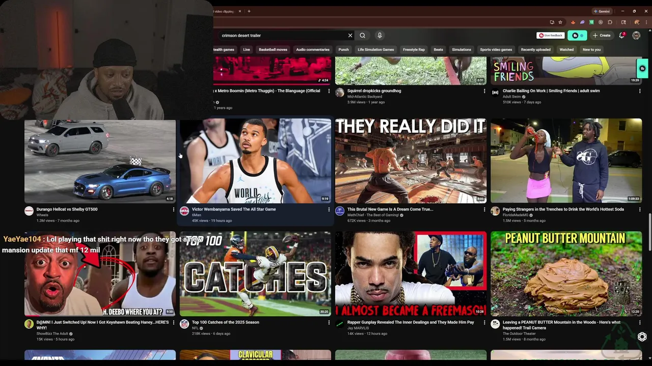Open the Chrome profile avatar in toolbar
This screenshot has height=366, width=652.
637,22
